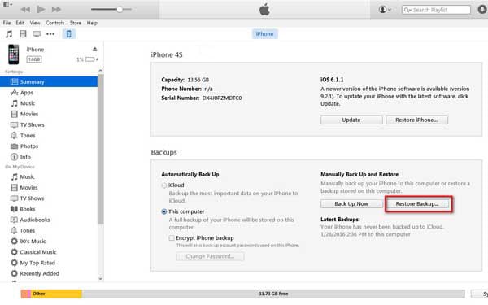Open the Controls menu
488x305 pixels.
(x=55, y=23)
